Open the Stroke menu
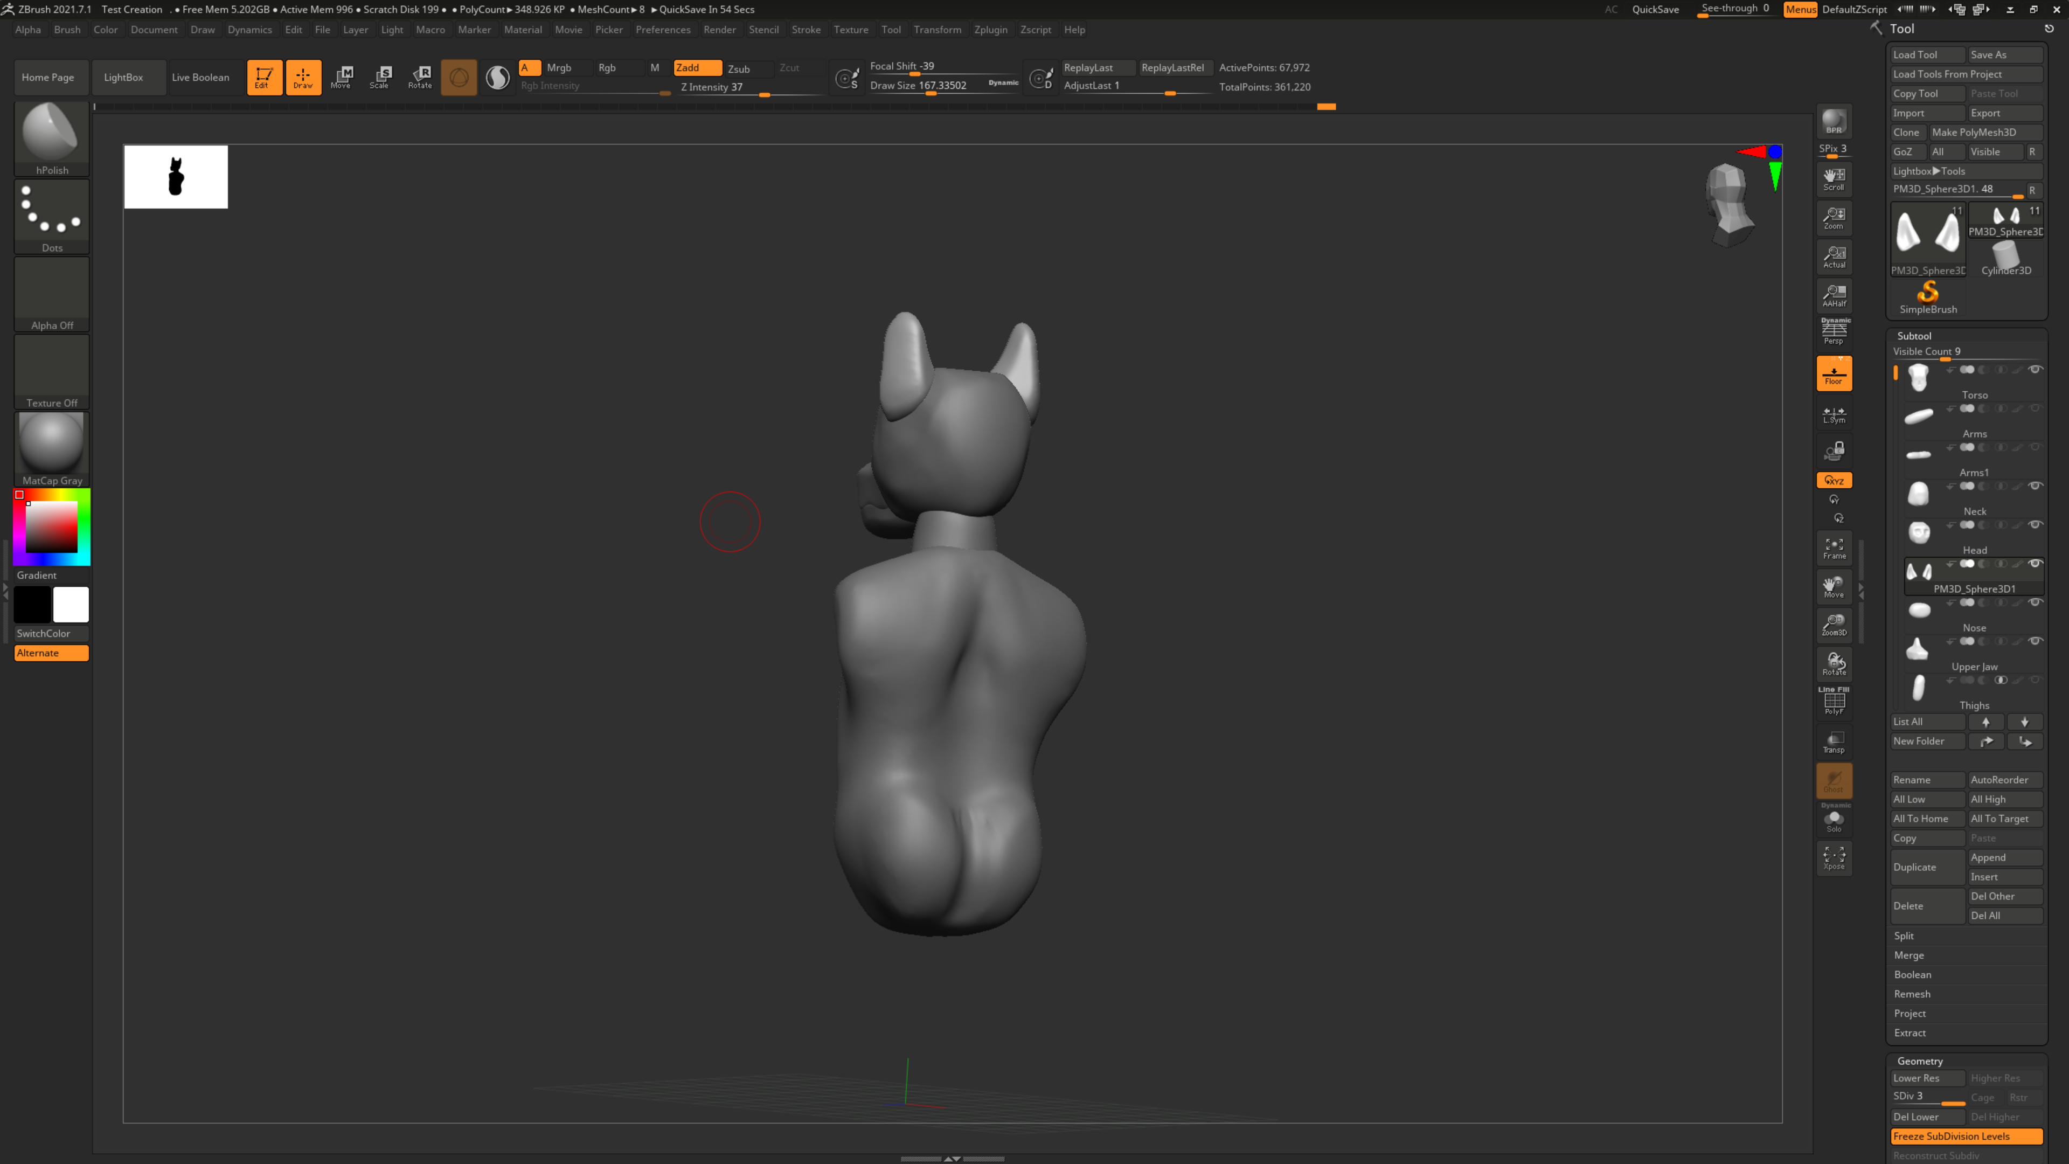The height and width of the screenshot is (1164, 2069). [x=806, y=30]
